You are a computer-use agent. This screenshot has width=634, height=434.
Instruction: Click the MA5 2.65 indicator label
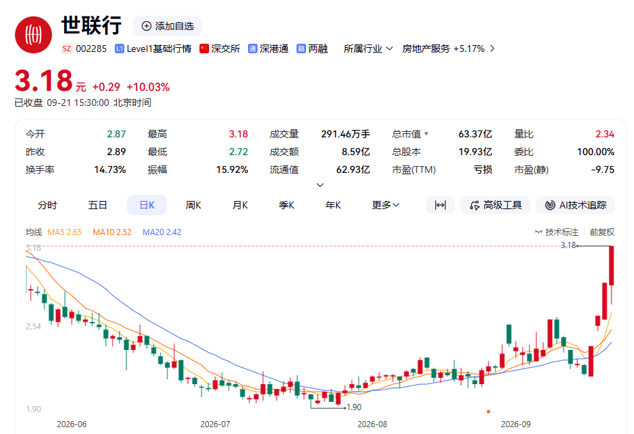tap(65, 232)
